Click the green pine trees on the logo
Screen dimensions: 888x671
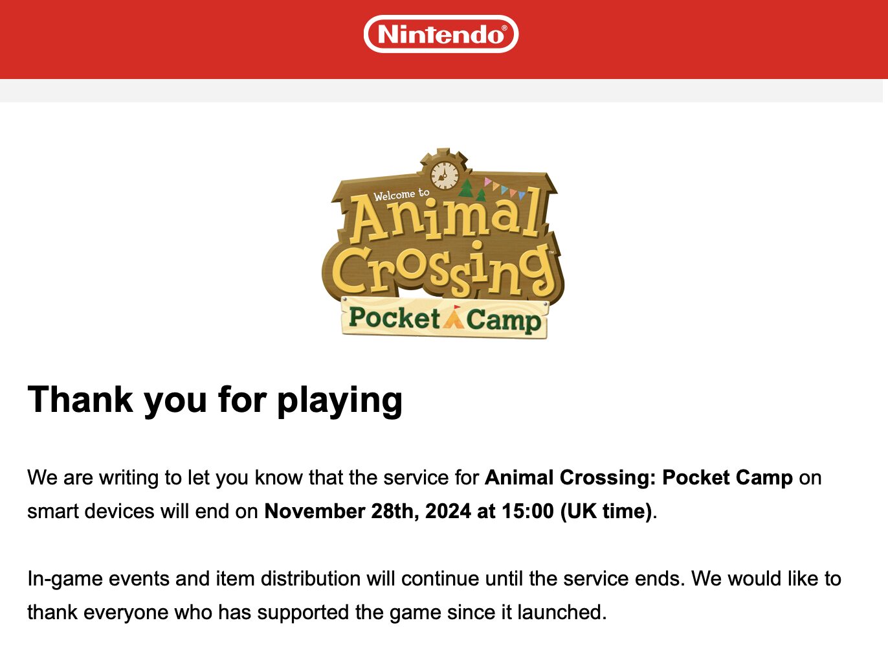[x=472, y=189]
